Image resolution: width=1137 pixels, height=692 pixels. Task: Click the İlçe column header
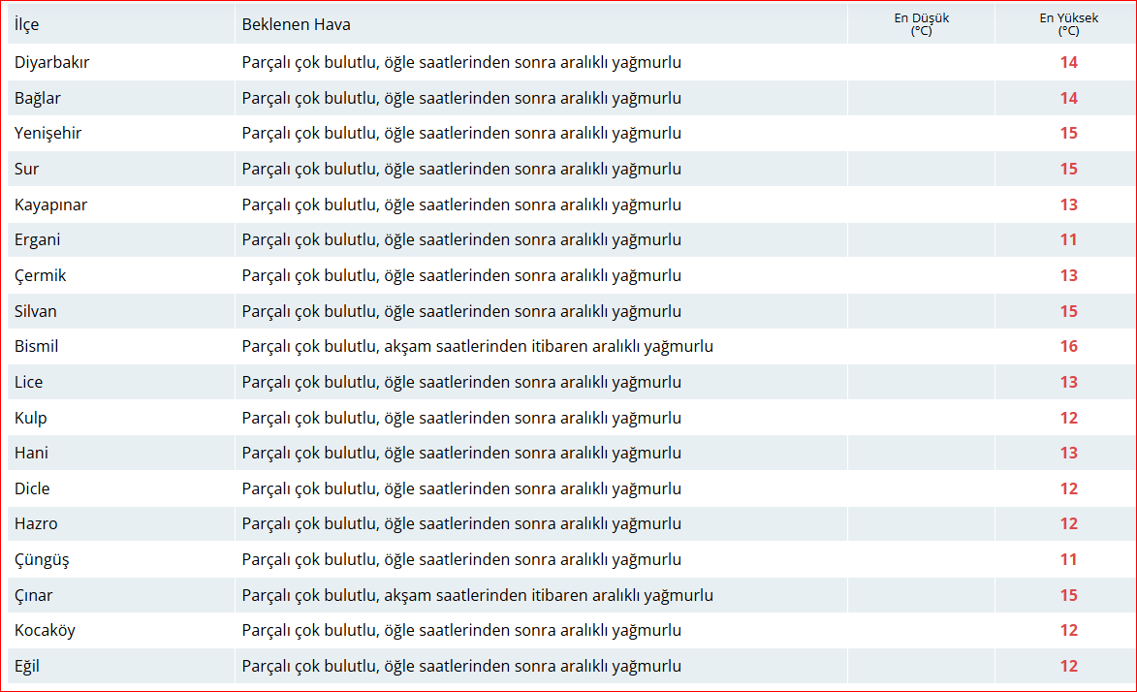point(27,24)
